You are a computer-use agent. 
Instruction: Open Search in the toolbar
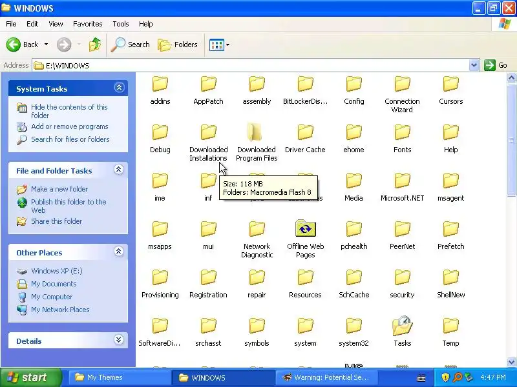coord(131,45)
